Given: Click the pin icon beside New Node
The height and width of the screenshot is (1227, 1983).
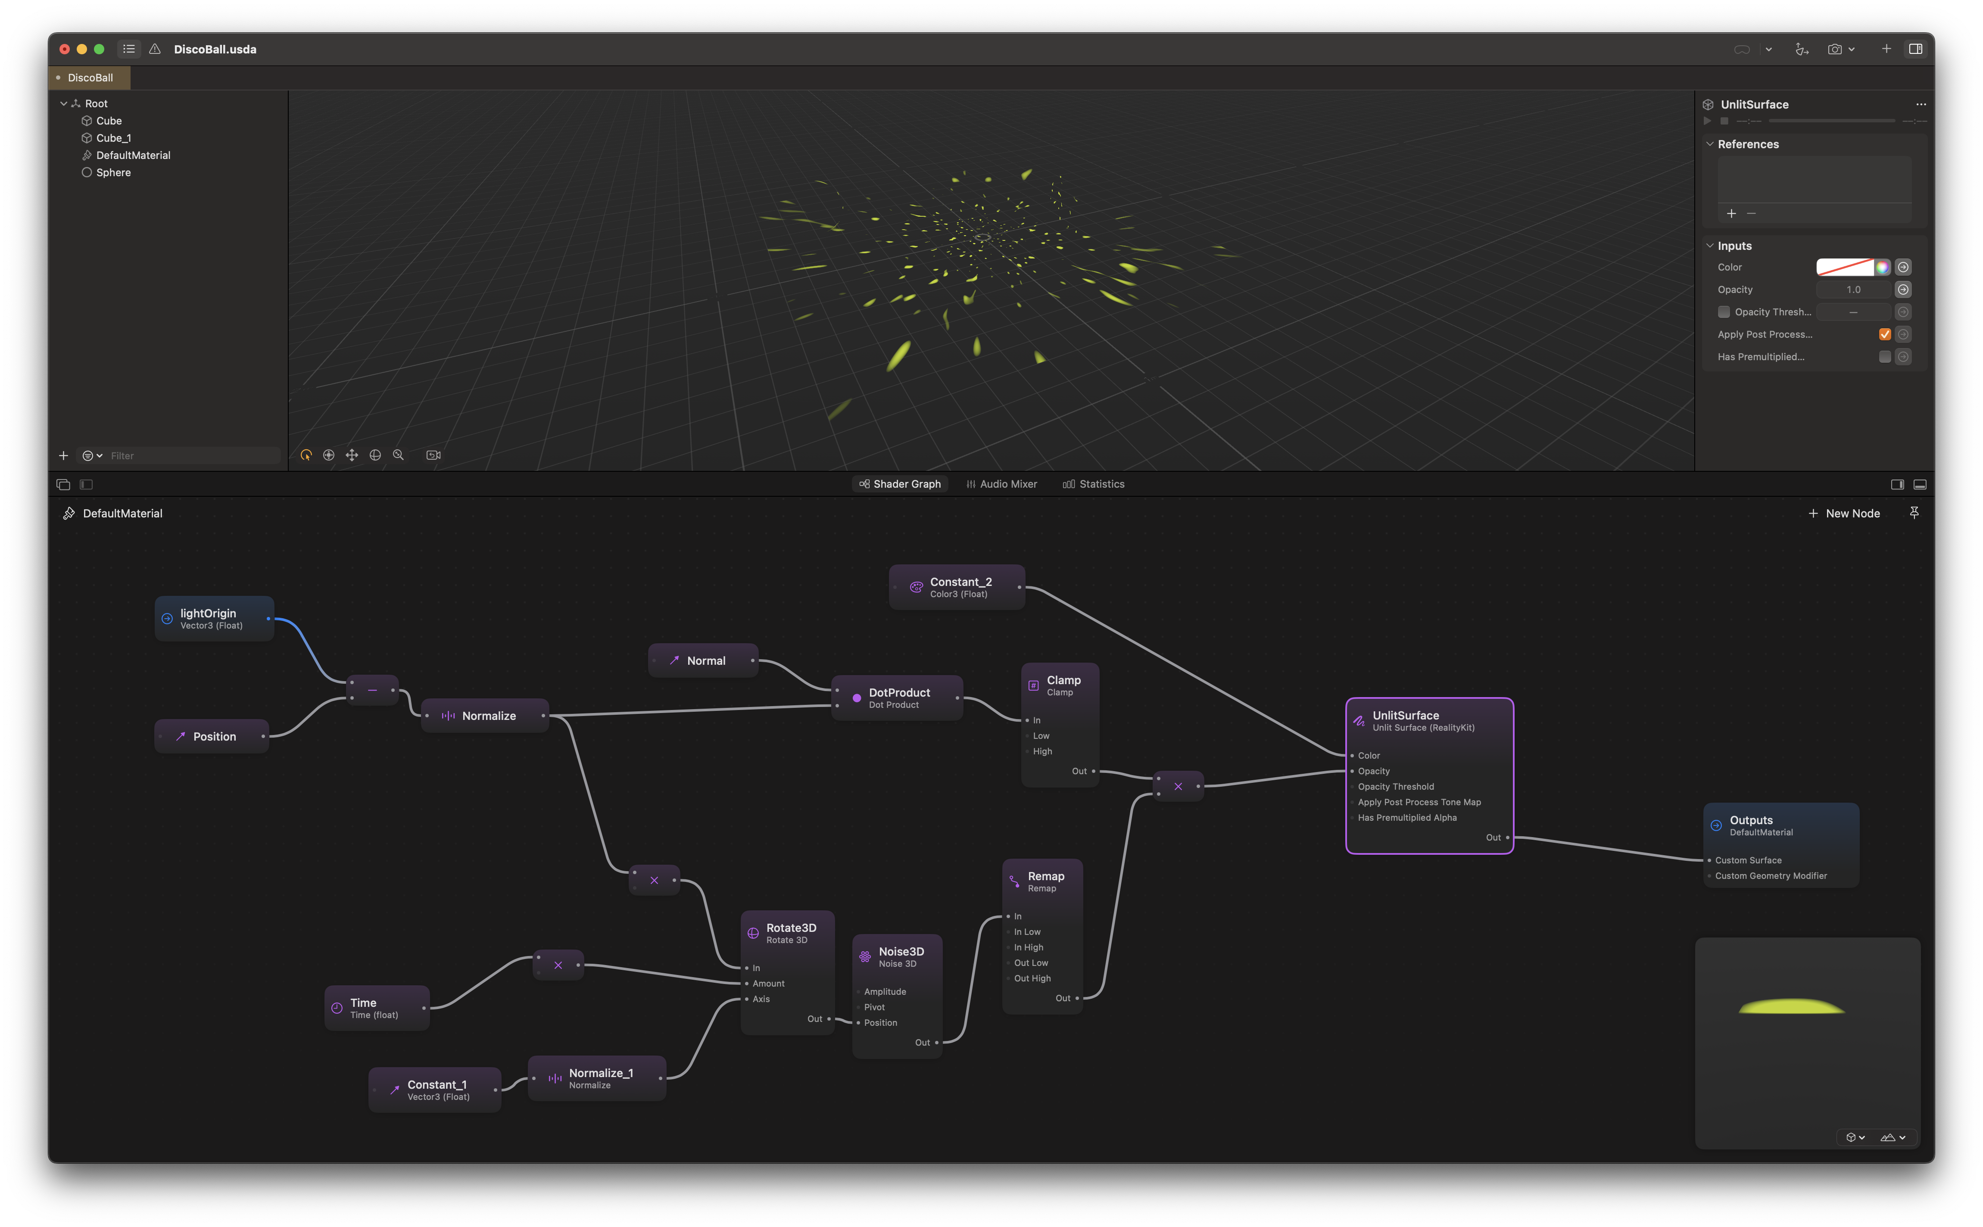Looking at the screenshot, I should 1914,513.
